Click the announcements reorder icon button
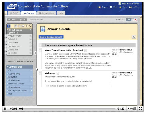145x113 pixels. click(134, 37)
